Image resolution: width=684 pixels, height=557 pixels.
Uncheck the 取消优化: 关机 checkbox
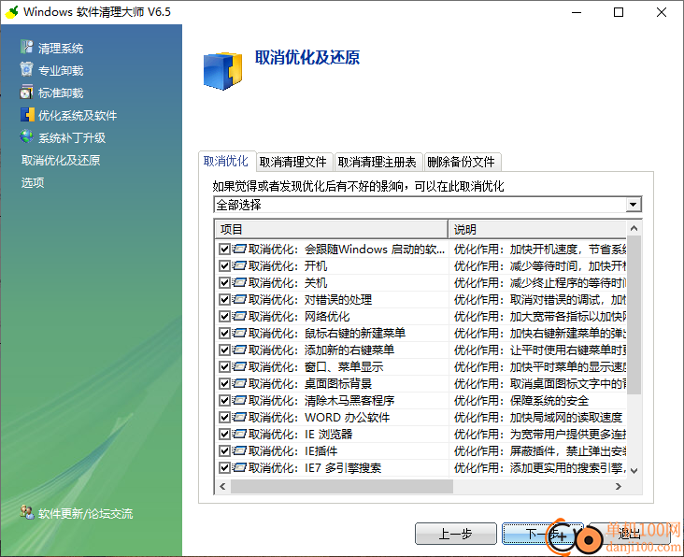click(x=224, y=282)
